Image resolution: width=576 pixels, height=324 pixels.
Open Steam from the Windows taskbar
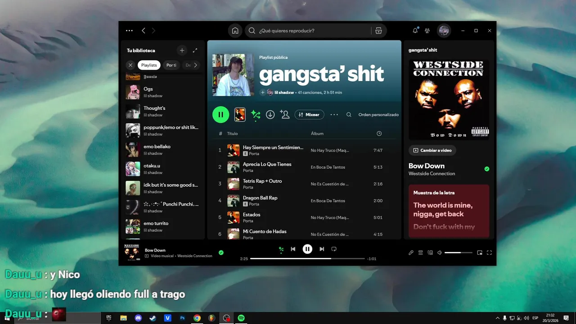point(153,318)
